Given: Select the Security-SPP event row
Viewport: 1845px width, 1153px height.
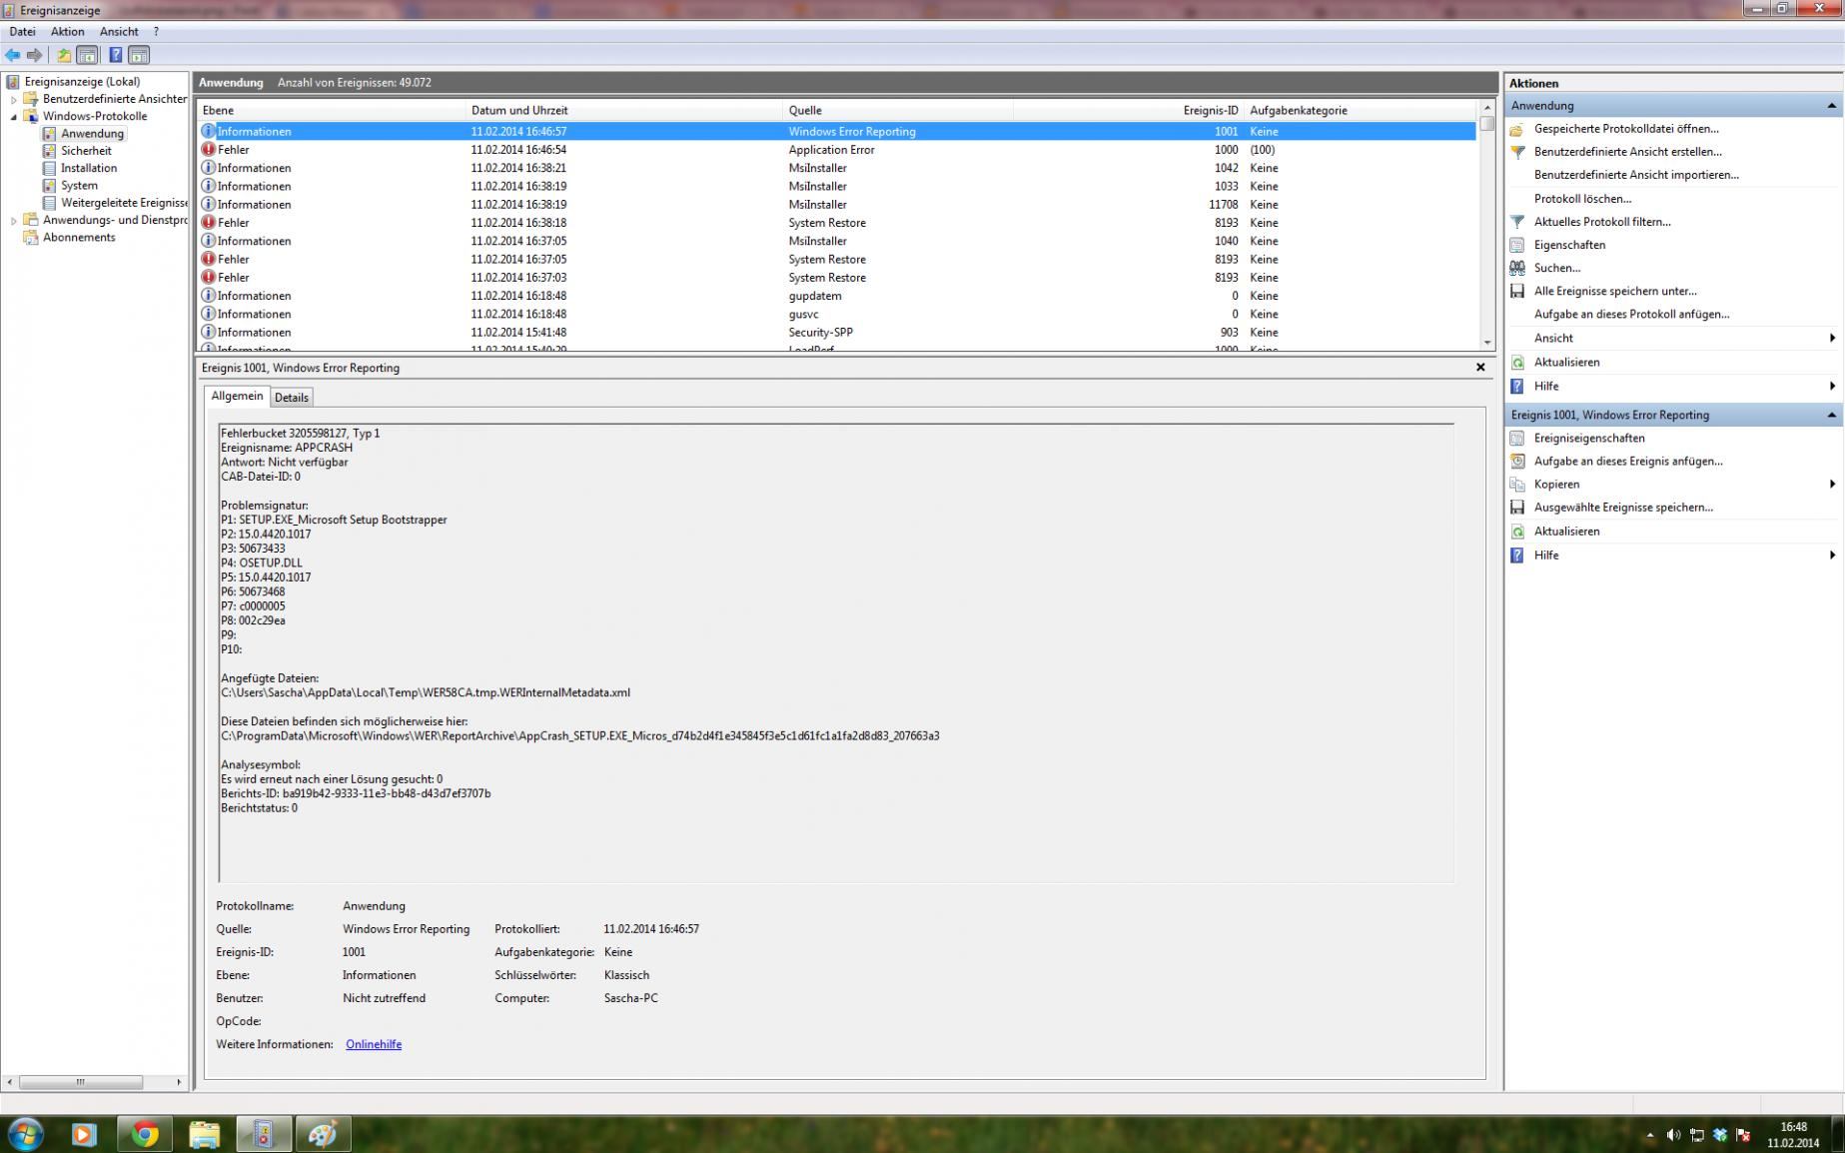Looking at the screenshot, I should [x=837, y=332].
